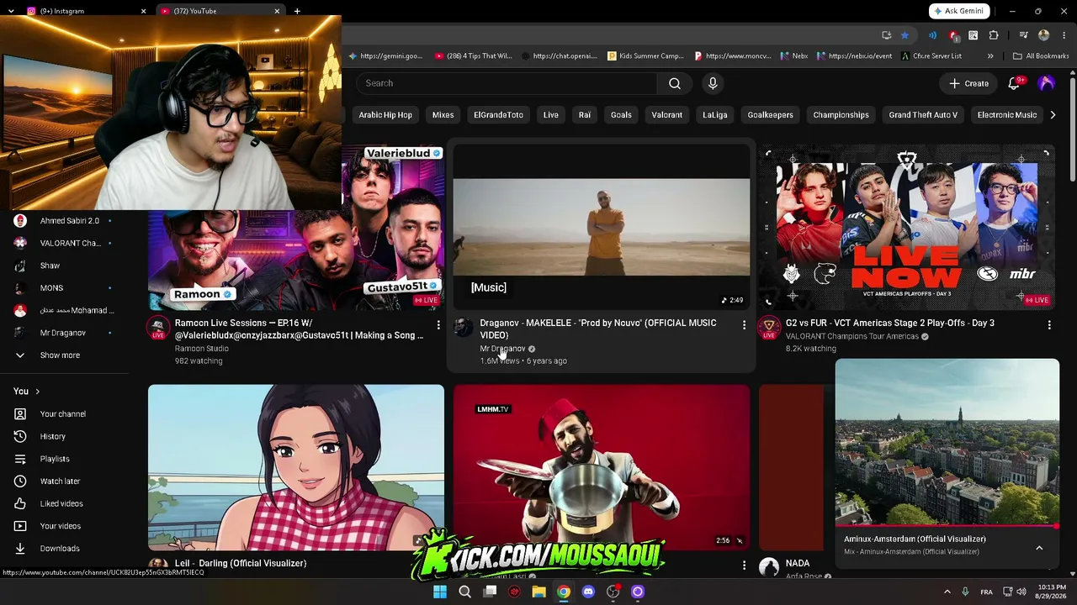Select the Valorant chip
Viewport: 1077px width, 605px height.
[666, 115]
